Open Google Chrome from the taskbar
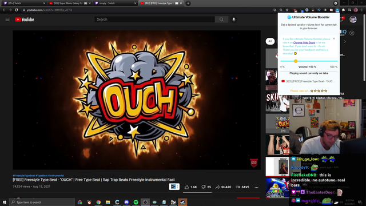 pos(98,202)
